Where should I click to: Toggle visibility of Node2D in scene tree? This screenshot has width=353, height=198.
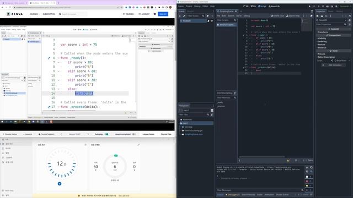212,21
